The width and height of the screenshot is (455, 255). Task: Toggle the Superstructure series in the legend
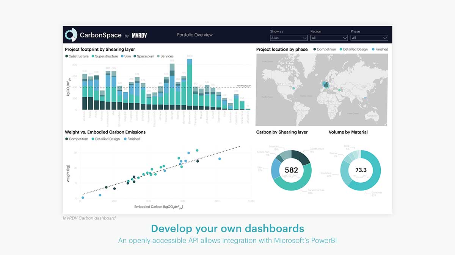(x=93, y=56)
